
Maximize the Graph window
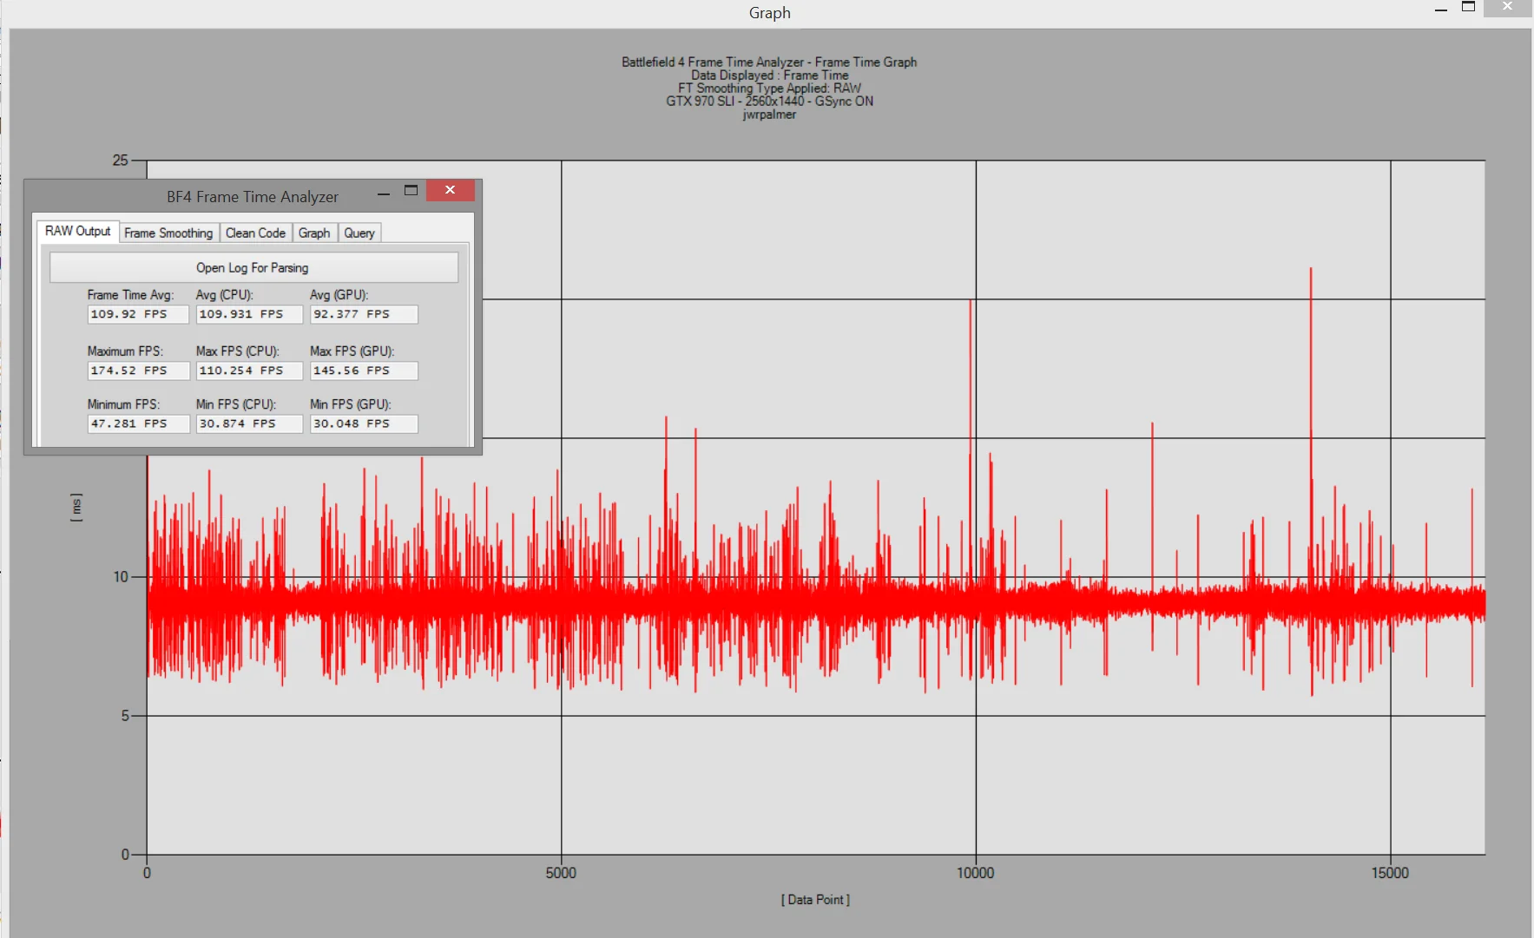tap(1469, 7)
